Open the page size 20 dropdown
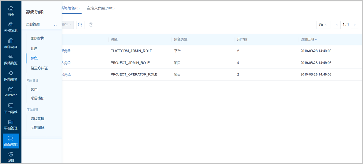The image size is (363, 164). pos(323,25)
